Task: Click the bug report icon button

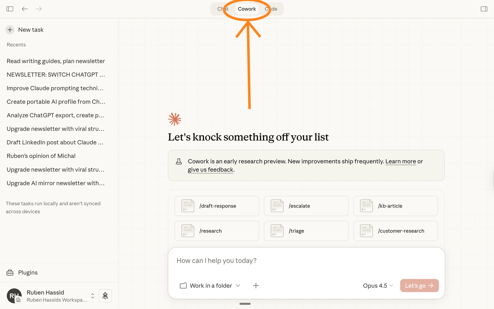Action: click(x=105, y=296)
